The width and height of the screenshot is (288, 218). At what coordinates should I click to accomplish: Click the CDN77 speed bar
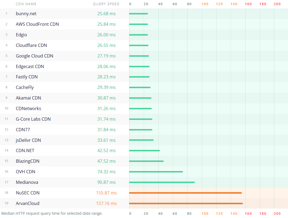[x=141, y=130]
